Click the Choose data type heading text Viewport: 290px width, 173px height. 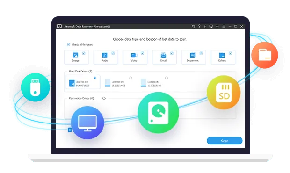150,39
